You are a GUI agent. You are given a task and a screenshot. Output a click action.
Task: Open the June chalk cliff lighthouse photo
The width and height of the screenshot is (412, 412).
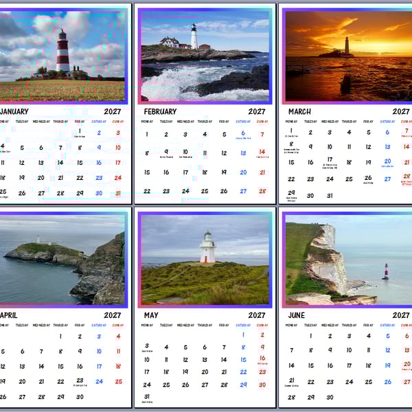click(x=349, y=260)
